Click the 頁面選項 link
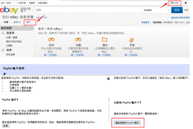This screenshot has width=193, height=129. click(145, 22)
